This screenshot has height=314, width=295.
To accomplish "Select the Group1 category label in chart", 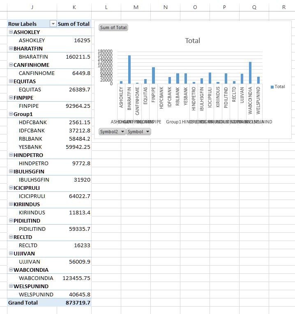I will pyautogui.click(x=173, y=122).
